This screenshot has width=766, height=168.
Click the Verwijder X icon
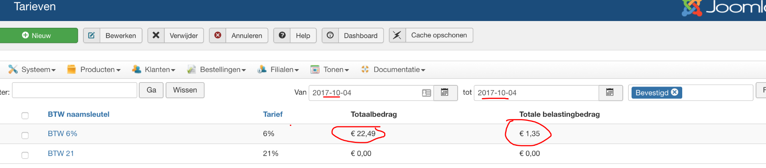tap(156, 35)
